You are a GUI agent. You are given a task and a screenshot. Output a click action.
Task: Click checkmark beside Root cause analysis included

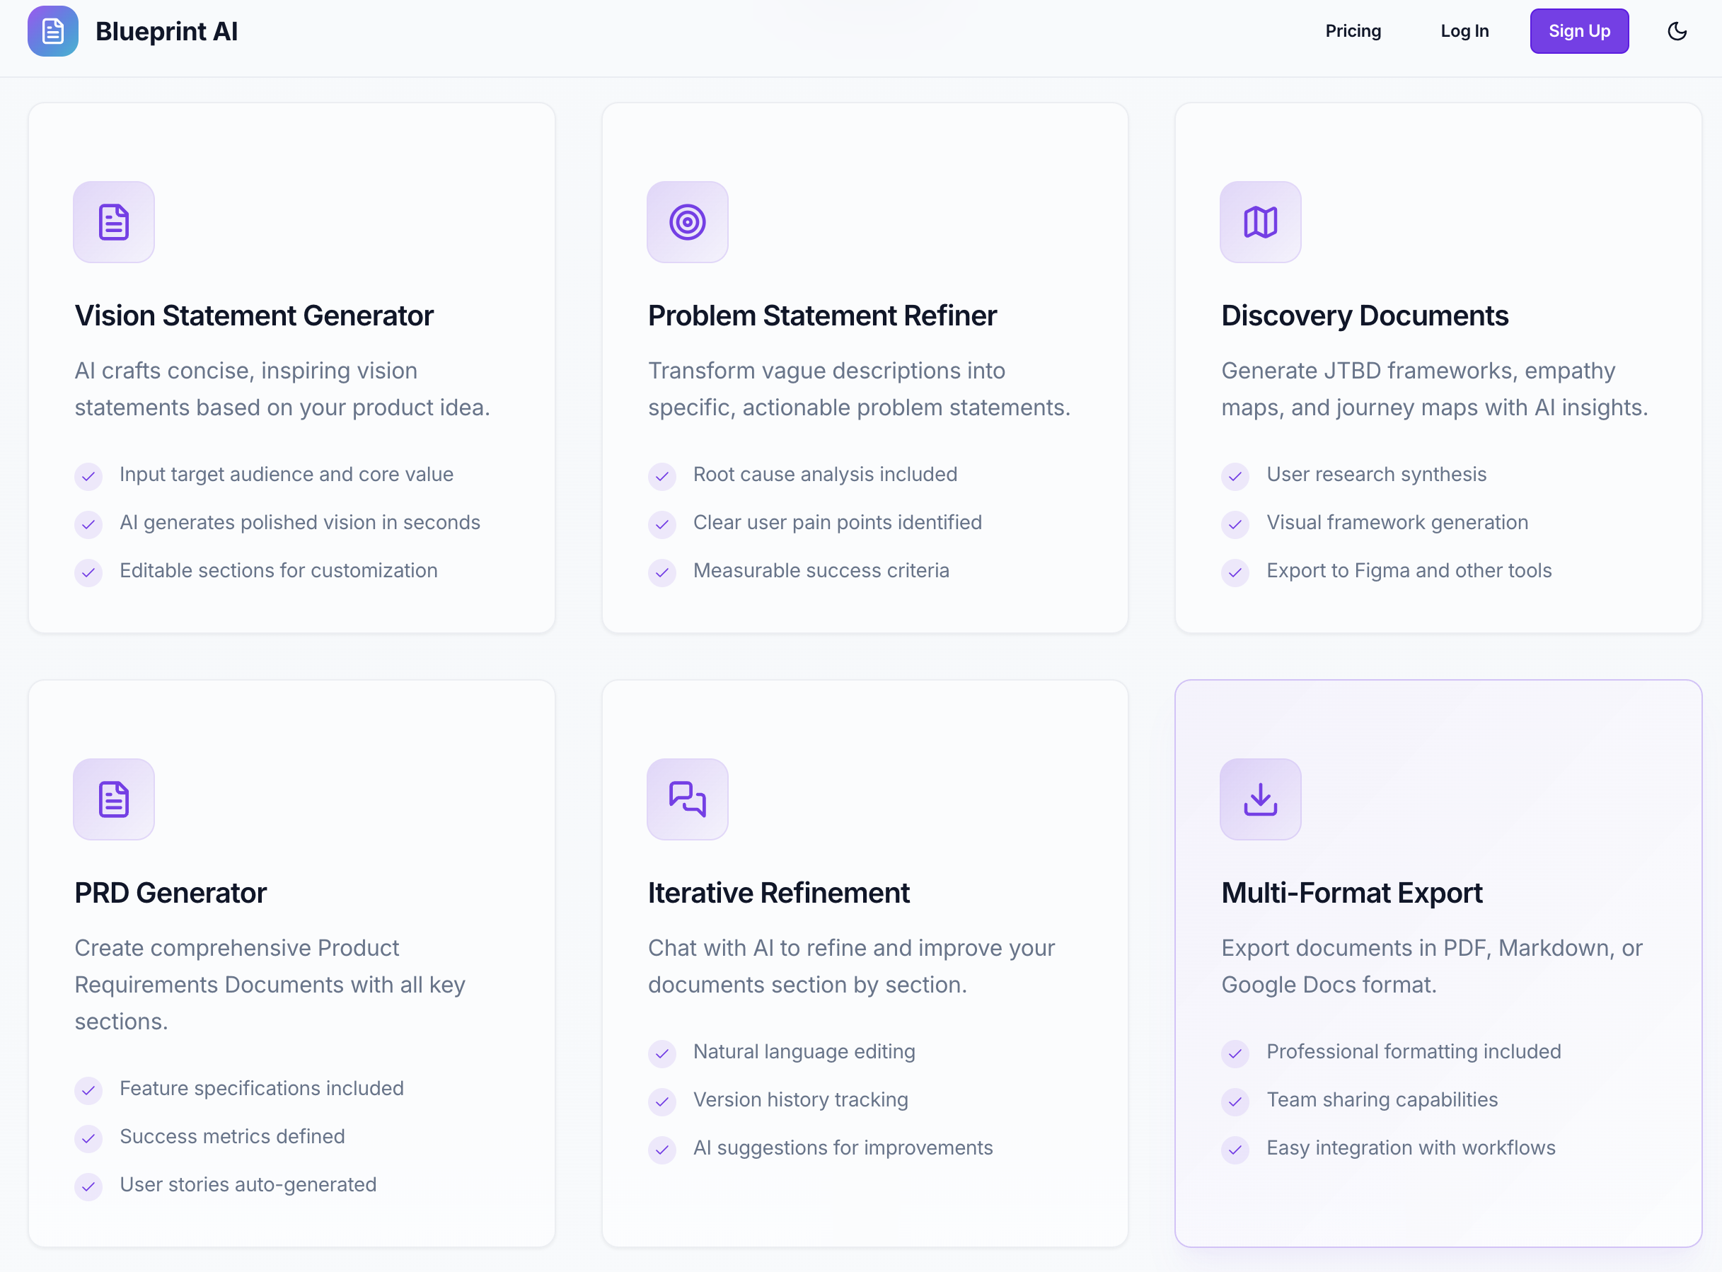pos(662,477)
